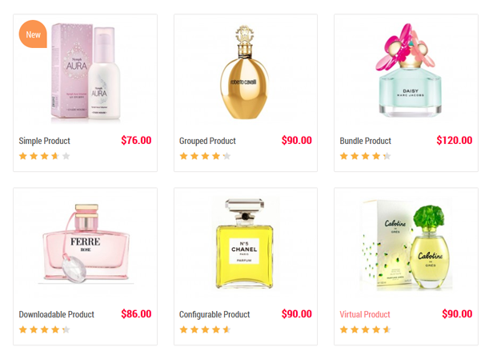Image resolution: width=493 pixels, height=359 pixels.
Task: Open the Grouped Product link
Action: click(x=207, y=141)
